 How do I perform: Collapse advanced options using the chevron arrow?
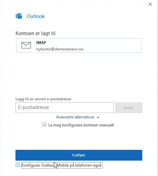98,117
